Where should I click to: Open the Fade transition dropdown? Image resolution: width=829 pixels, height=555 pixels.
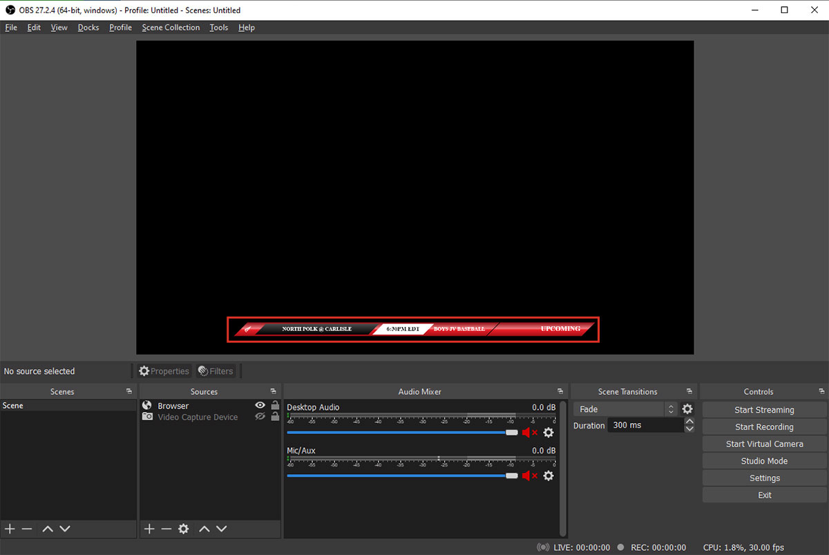[x=625, y=409]
